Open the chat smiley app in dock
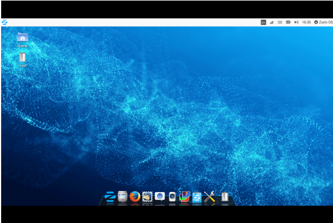Image resolution: width=333 pixels, height=223 pixels. (x=160, y=197)
